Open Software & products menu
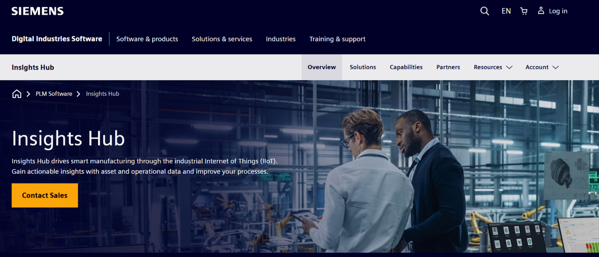Image resolution: width=599 pixels, height=257 pixels. pos(147,39)
